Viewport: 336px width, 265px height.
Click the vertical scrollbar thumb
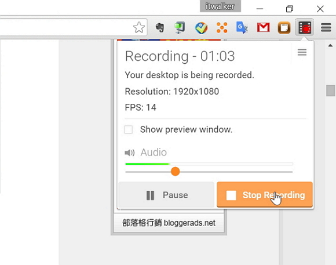[x=330, y=90]
